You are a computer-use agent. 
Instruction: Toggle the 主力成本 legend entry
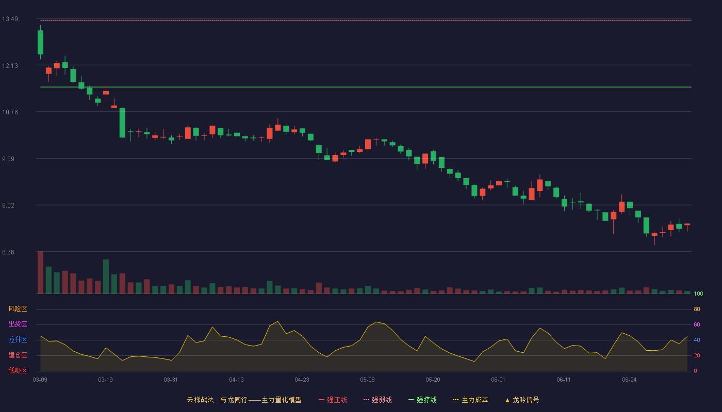coord(470,400)
